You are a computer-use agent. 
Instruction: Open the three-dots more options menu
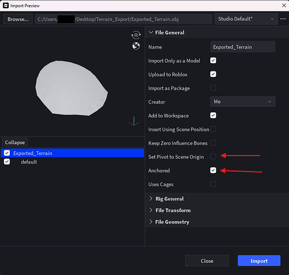tap(283, 19)
